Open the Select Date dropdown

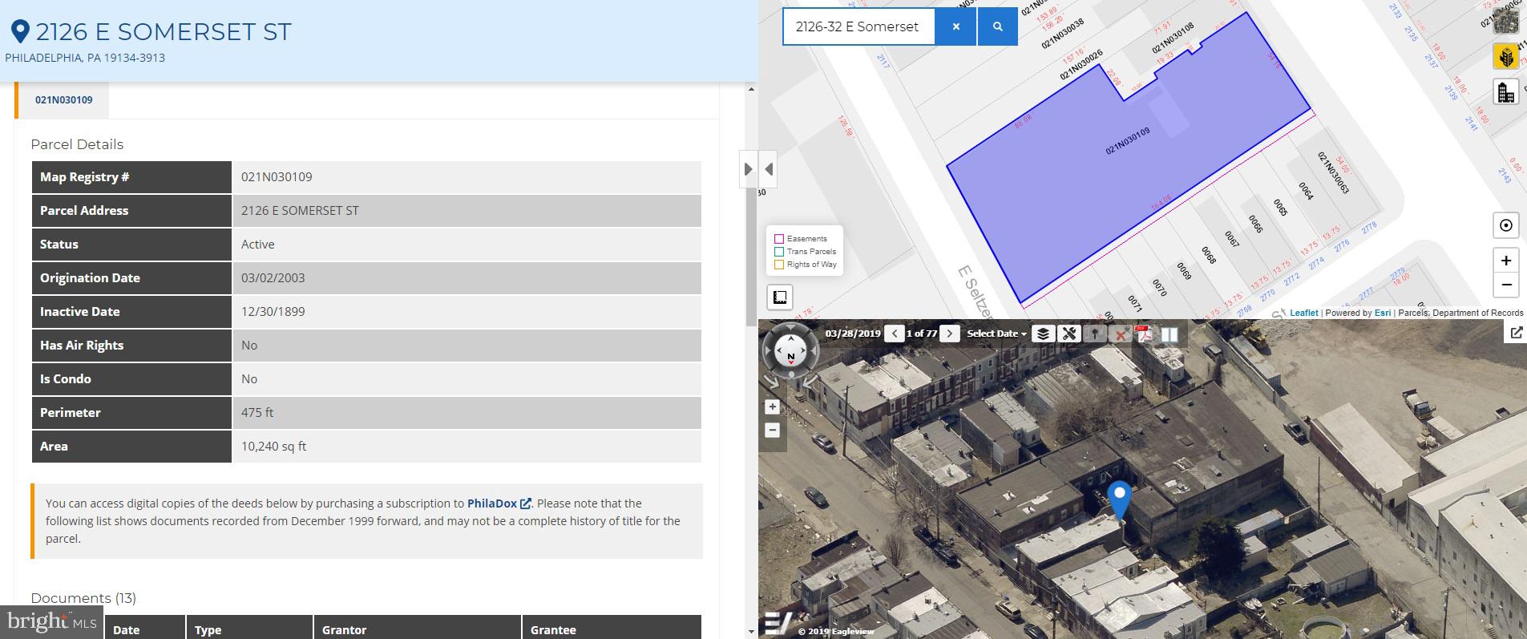point(996,334)
